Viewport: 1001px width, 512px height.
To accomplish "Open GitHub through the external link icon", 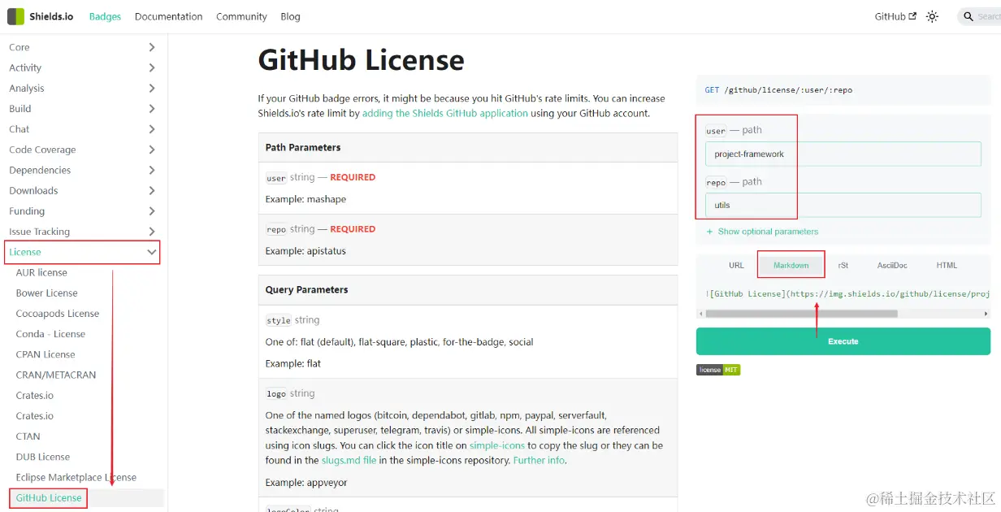I will [912, 15].
